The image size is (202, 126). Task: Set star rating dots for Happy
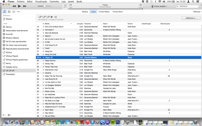[146, 58]
